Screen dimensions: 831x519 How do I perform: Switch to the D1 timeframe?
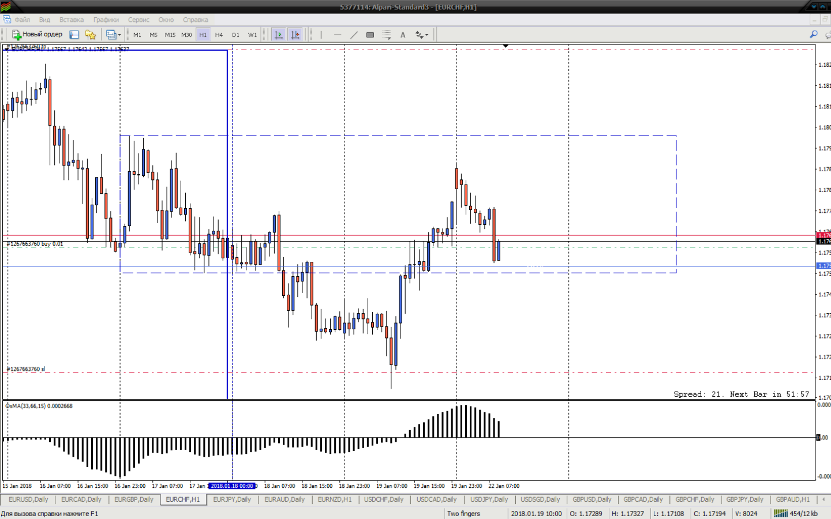point(235,35)
